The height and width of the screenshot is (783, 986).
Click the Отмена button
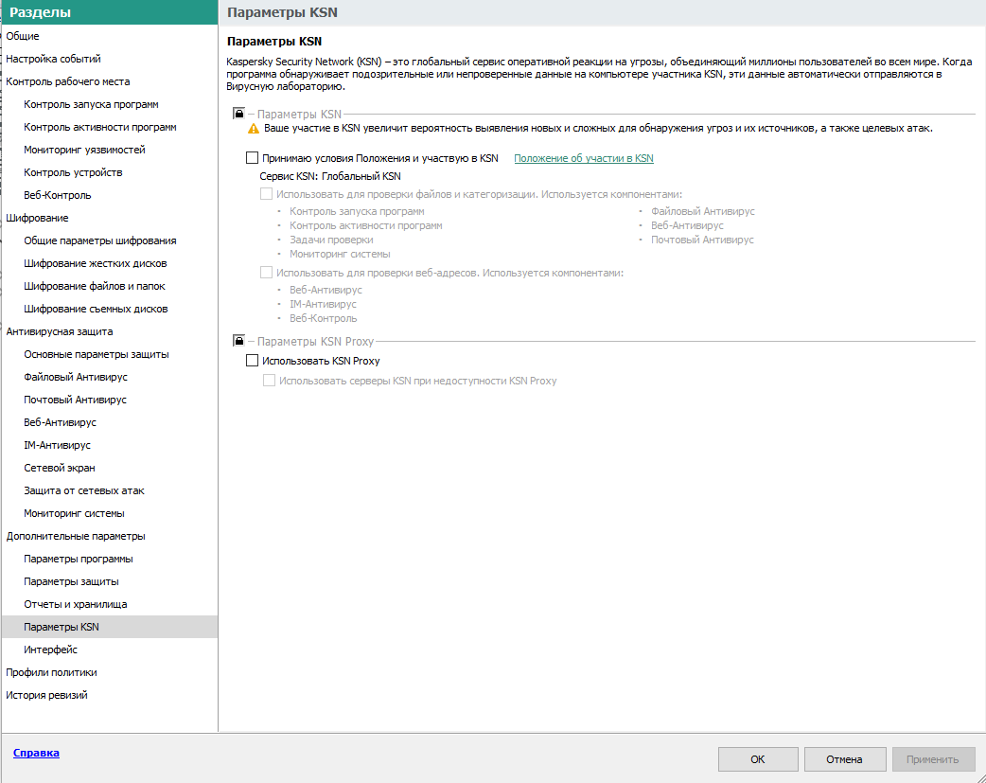(x=844, y=759)
